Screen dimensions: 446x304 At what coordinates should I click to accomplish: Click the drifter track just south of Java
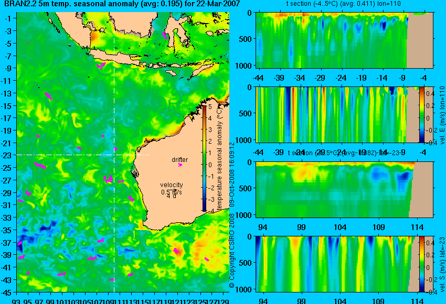101,66
